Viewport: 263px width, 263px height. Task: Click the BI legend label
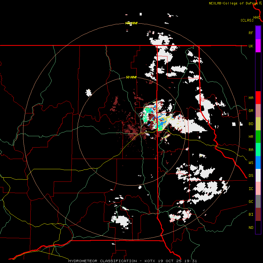[x=251, y=214]
